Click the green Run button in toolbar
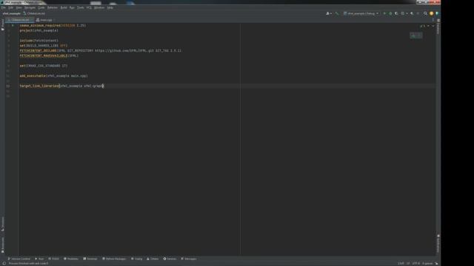This screenshot has height=266, width=474. click(x=384, y=13)
